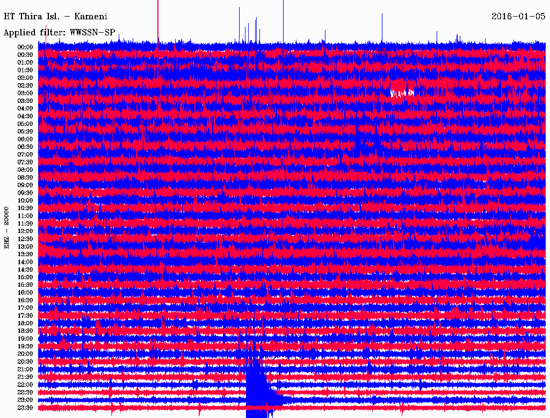Click the date label 2016-01-05
Viewport: 550px width, 418px height.
pyautogui.click(x=518, y=17)
